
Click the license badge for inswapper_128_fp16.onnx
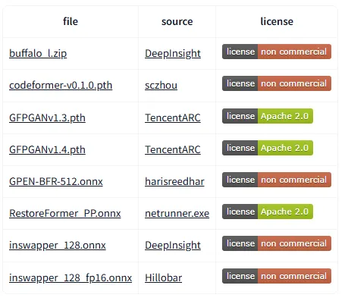coord(277,276)
